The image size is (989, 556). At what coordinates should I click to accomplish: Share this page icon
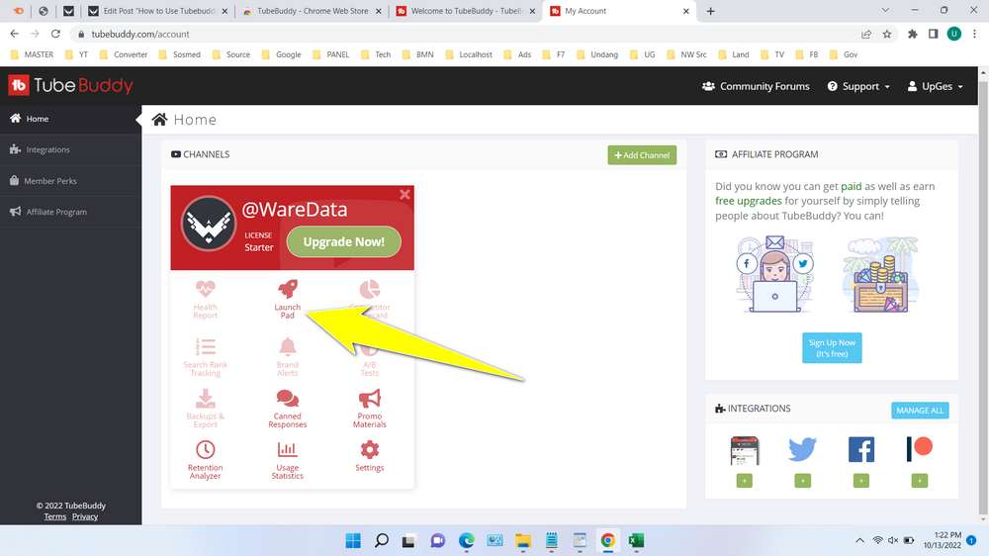866,34
